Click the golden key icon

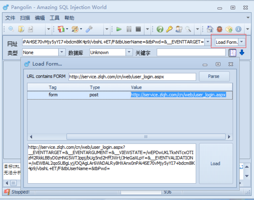(x=169, y=29)
